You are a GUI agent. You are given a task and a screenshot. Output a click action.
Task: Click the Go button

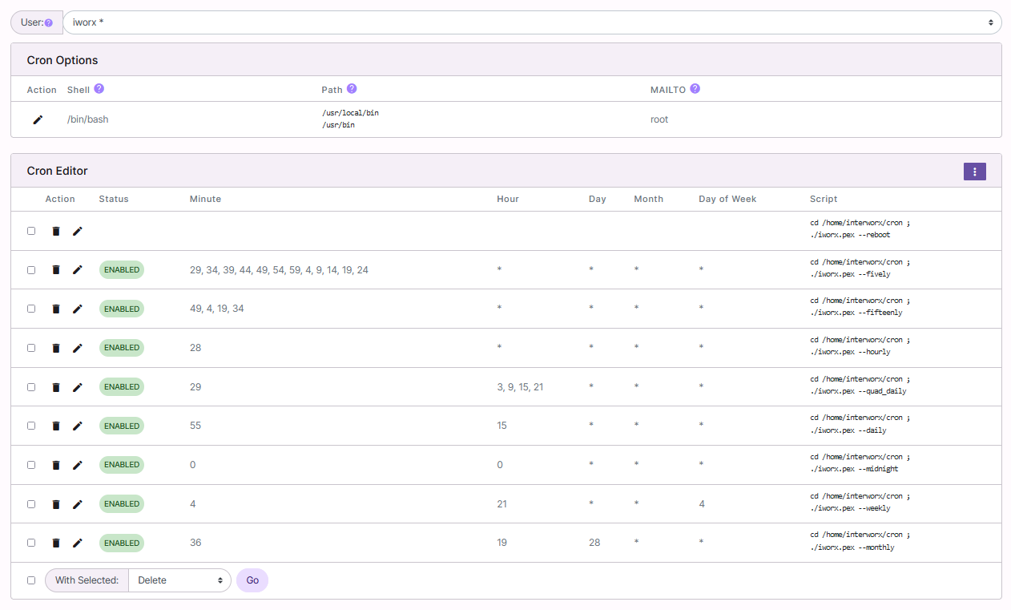(252, 580)
